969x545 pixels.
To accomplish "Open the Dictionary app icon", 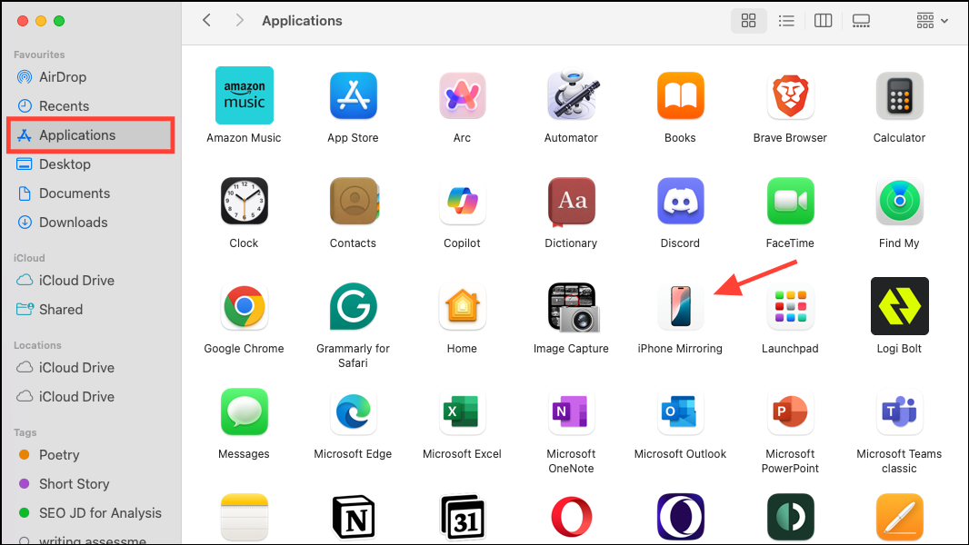I will (571, 202).
